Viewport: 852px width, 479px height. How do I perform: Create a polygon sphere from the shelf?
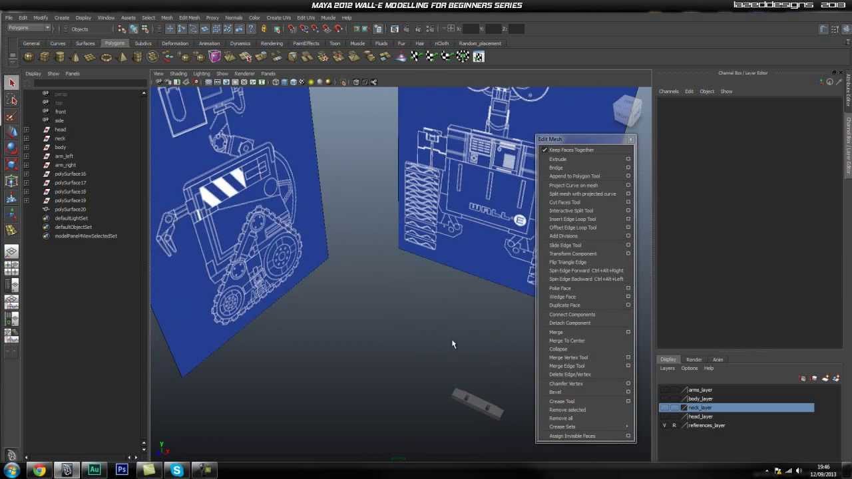[x=29, y=57]
